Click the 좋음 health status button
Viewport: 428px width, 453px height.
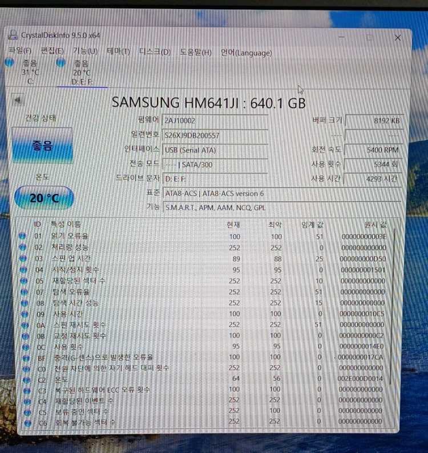pos(42,146)
